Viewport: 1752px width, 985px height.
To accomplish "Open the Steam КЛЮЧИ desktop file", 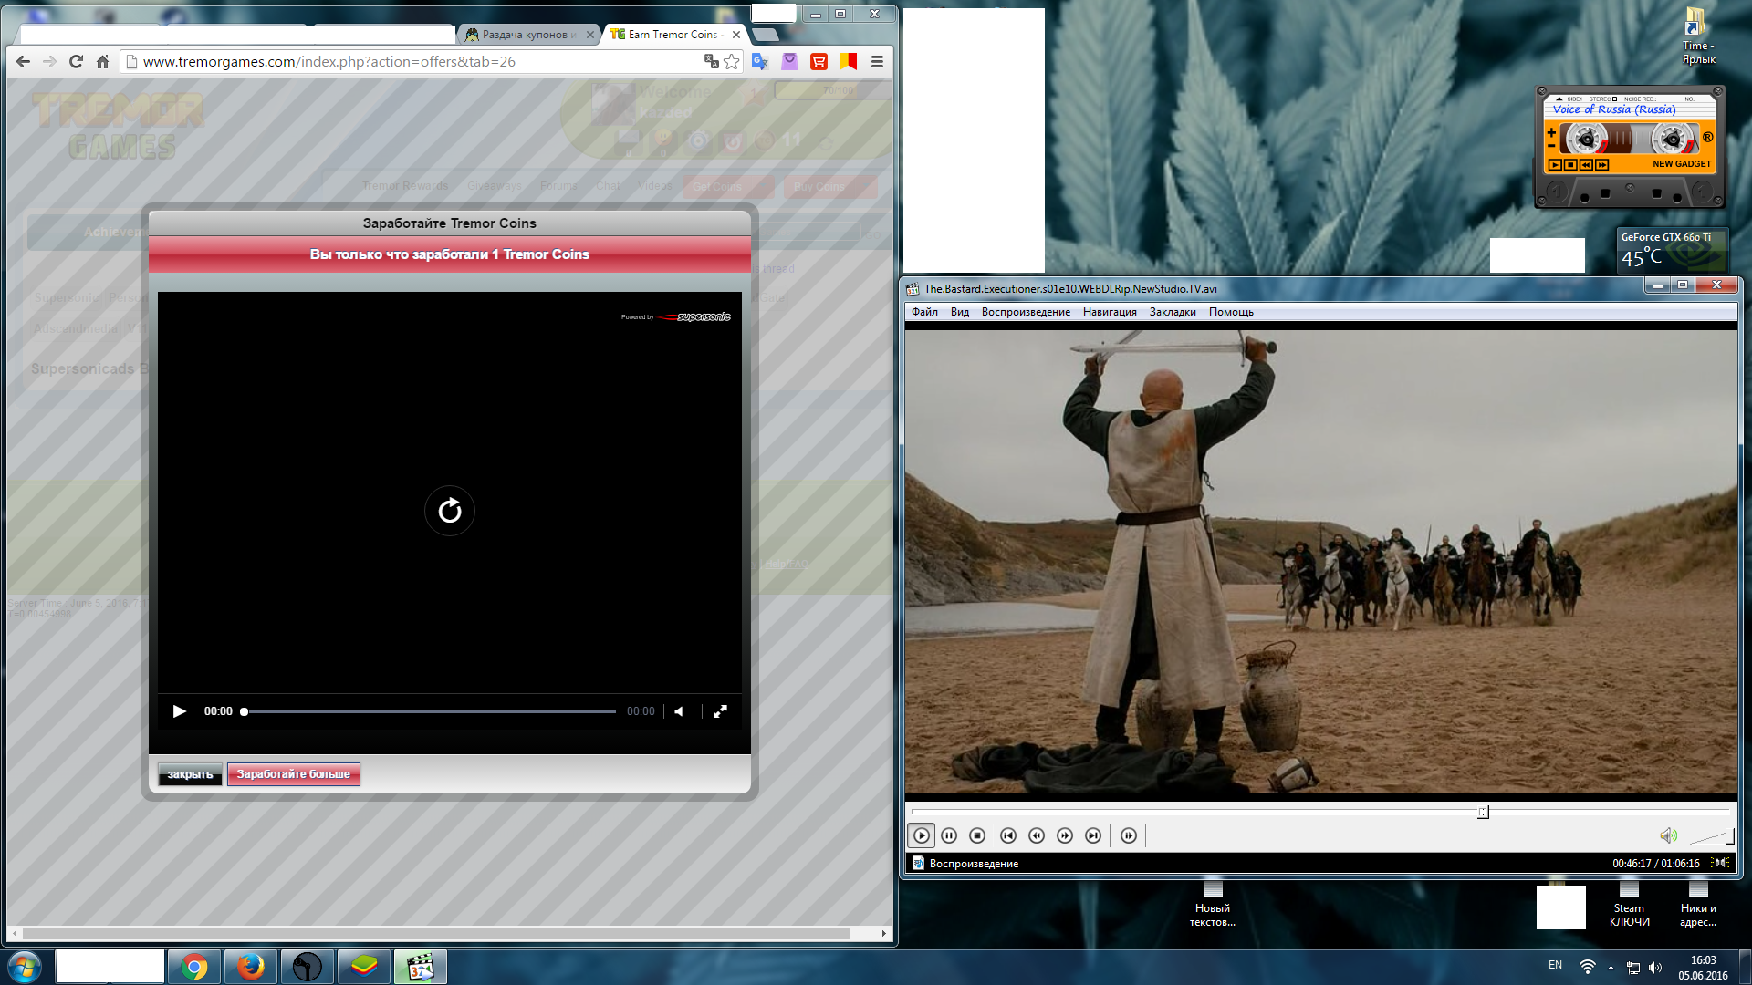I will [1629, 905].
